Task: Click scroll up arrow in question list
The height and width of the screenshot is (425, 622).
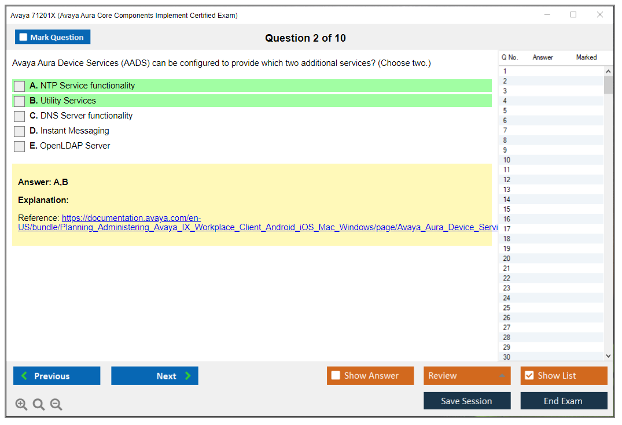Action: coord(608,72)
